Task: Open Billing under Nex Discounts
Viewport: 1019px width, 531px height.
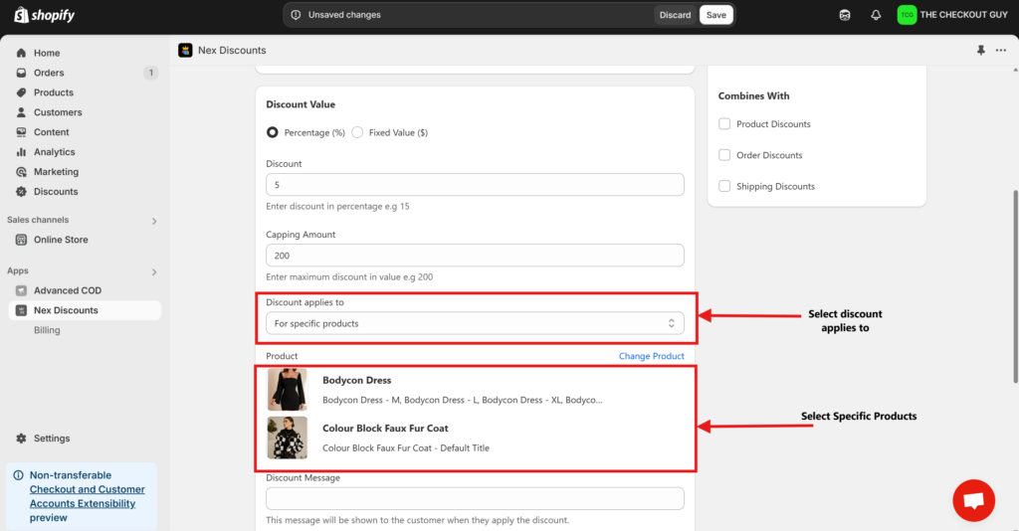Action: [47, 330]
